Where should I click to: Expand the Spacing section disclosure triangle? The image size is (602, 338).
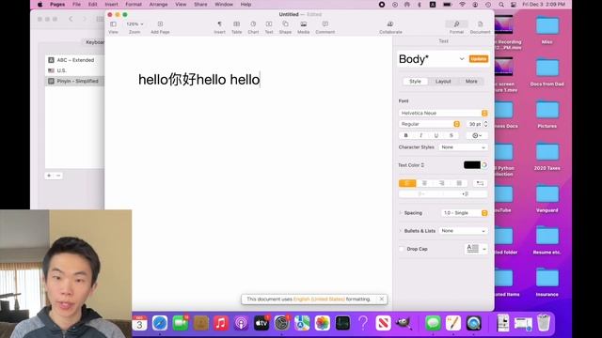(401, 213)
